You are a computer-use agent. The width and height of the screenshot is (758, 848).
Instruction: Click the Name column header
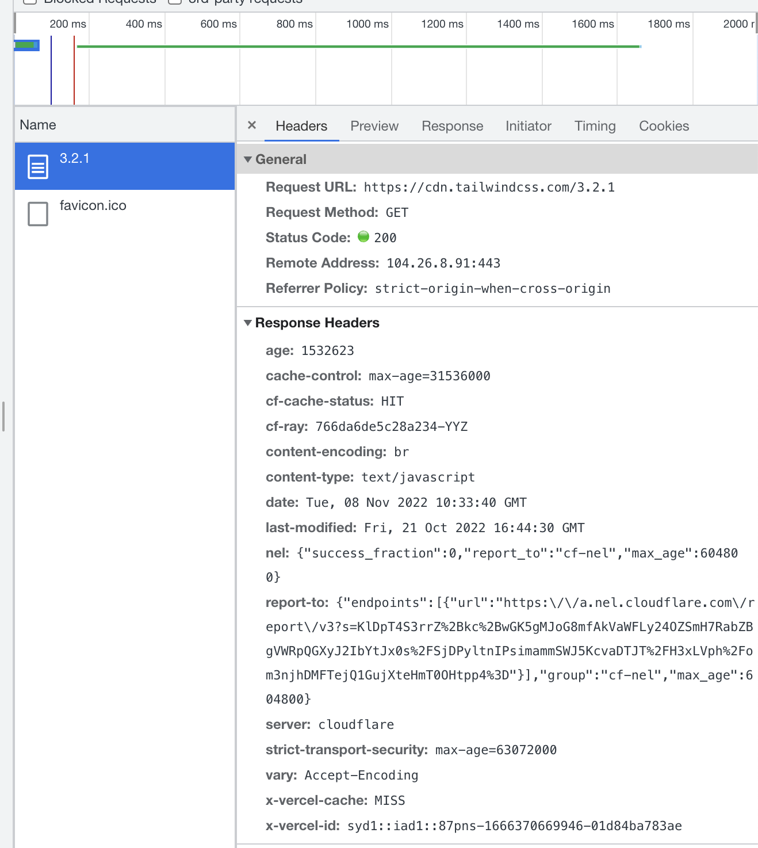(x=38, y=124)
